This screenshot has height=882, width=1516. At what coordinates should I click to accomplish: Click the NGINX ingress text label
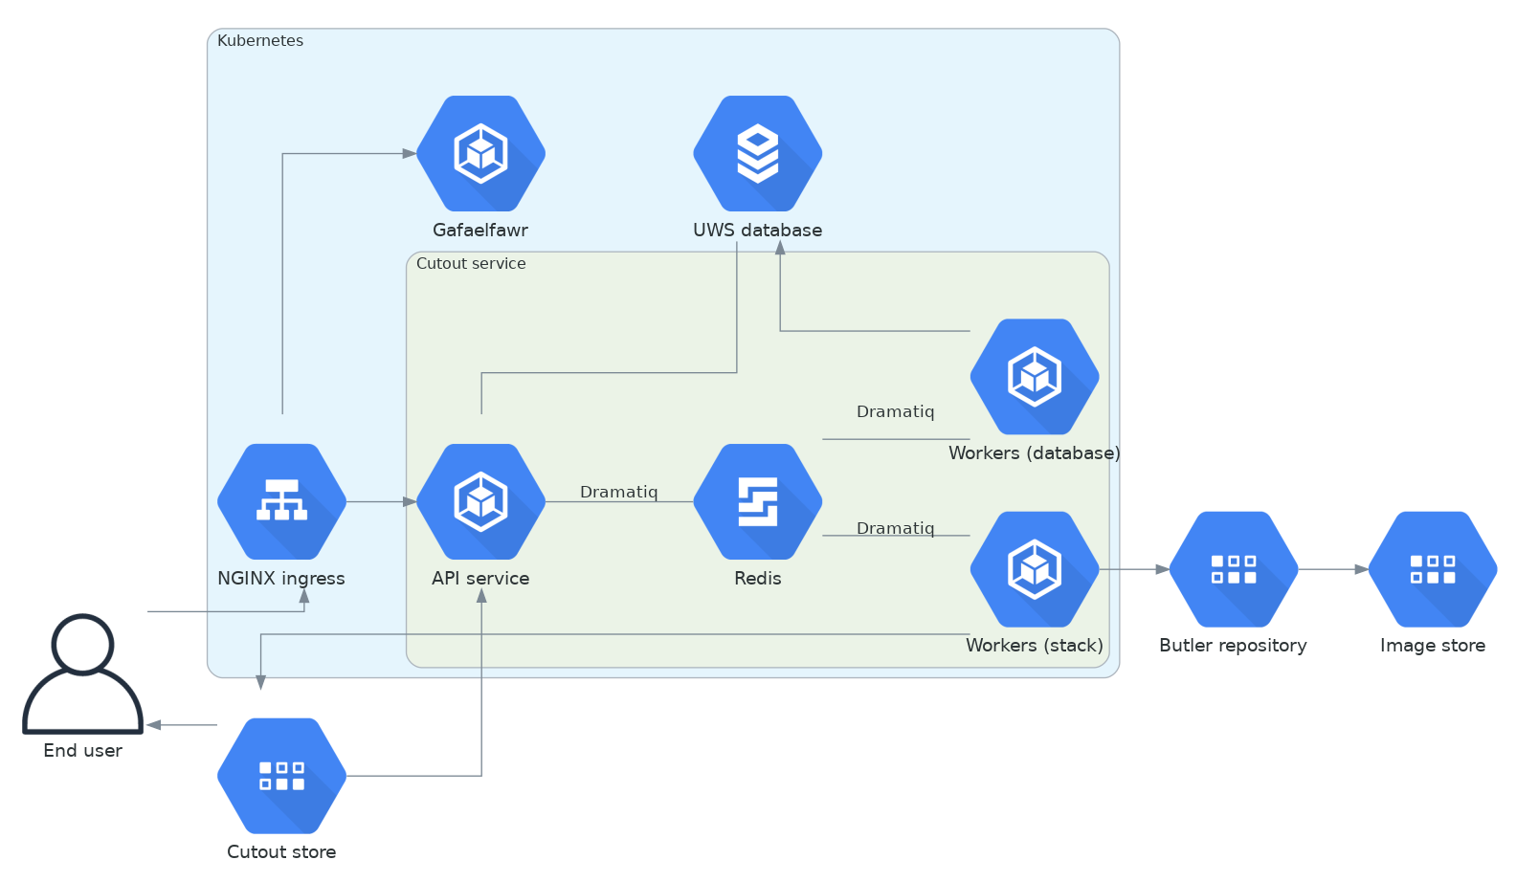(281, 579)
